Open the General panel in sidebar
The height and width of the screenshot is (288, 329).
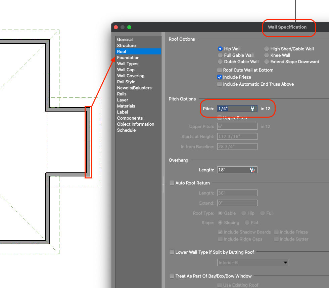(x=125, y=40)
